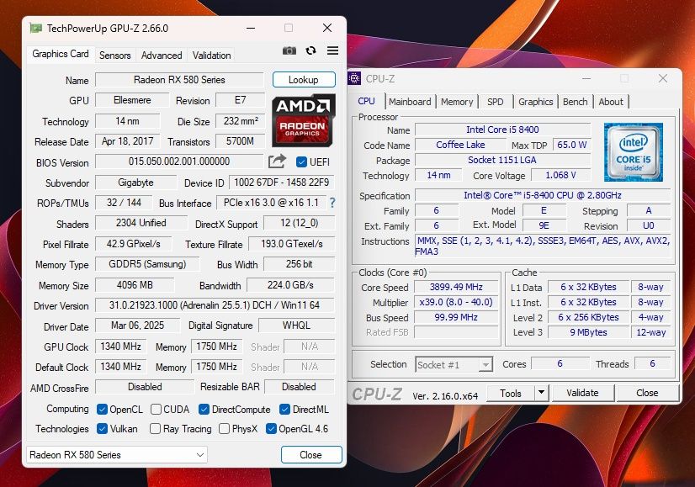This screenshot has height=487, width=695.
Task: Toggle the Vulkan checkbox
Action: point(102,429)
